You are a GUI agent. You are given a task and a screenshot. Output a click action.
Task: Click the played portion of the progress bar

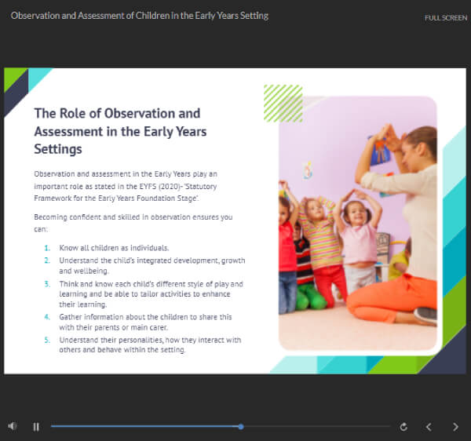tap(141, 426)
